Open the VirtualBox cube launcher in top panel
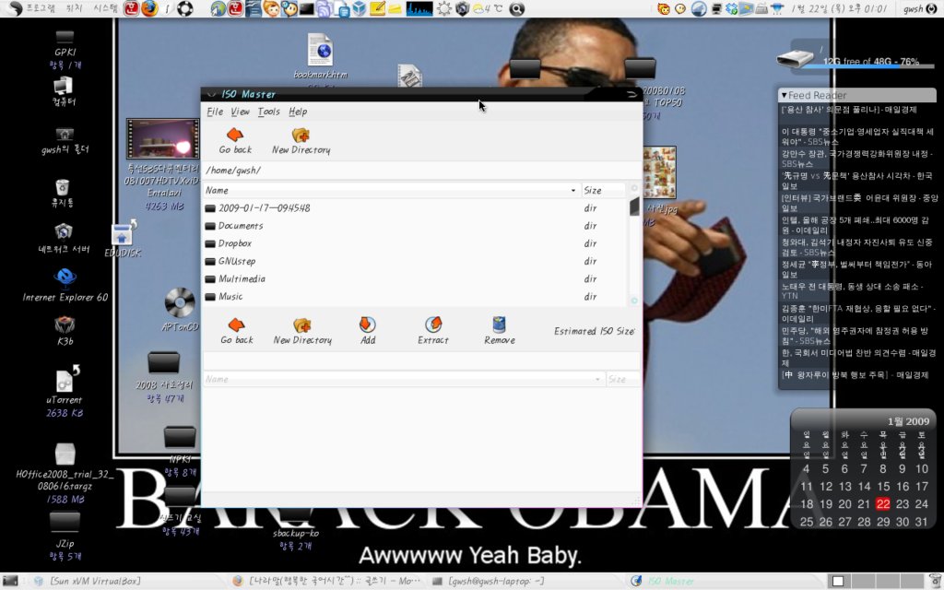 point(360,8)
